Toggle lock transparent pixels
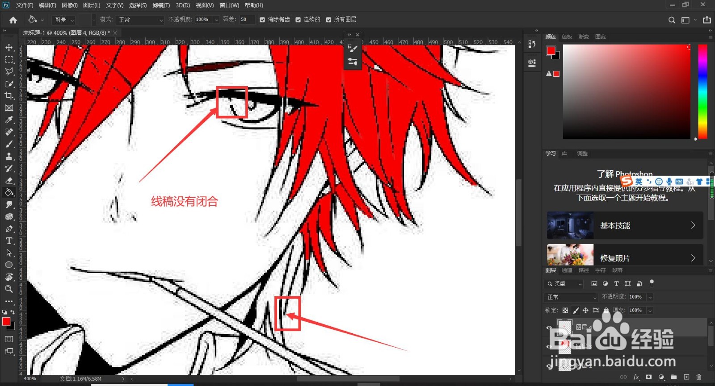 coord(565,310)
